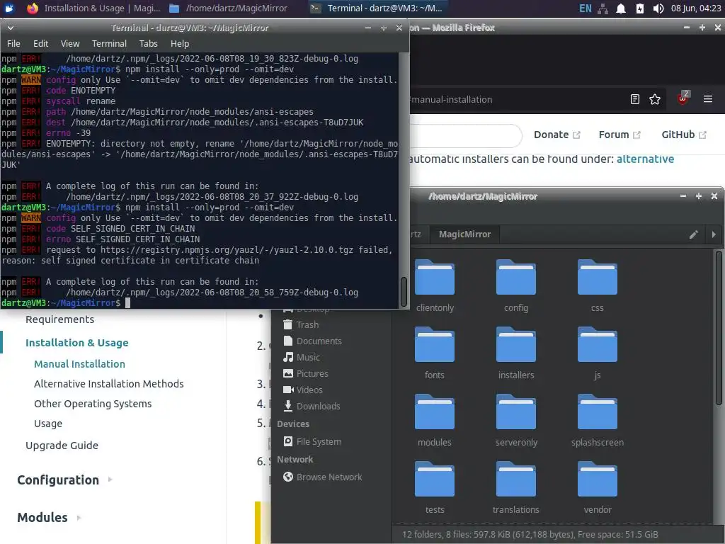The image size is (725, 544).
Task: Open the Terminal menu in the menu bar
Action: 109,43
